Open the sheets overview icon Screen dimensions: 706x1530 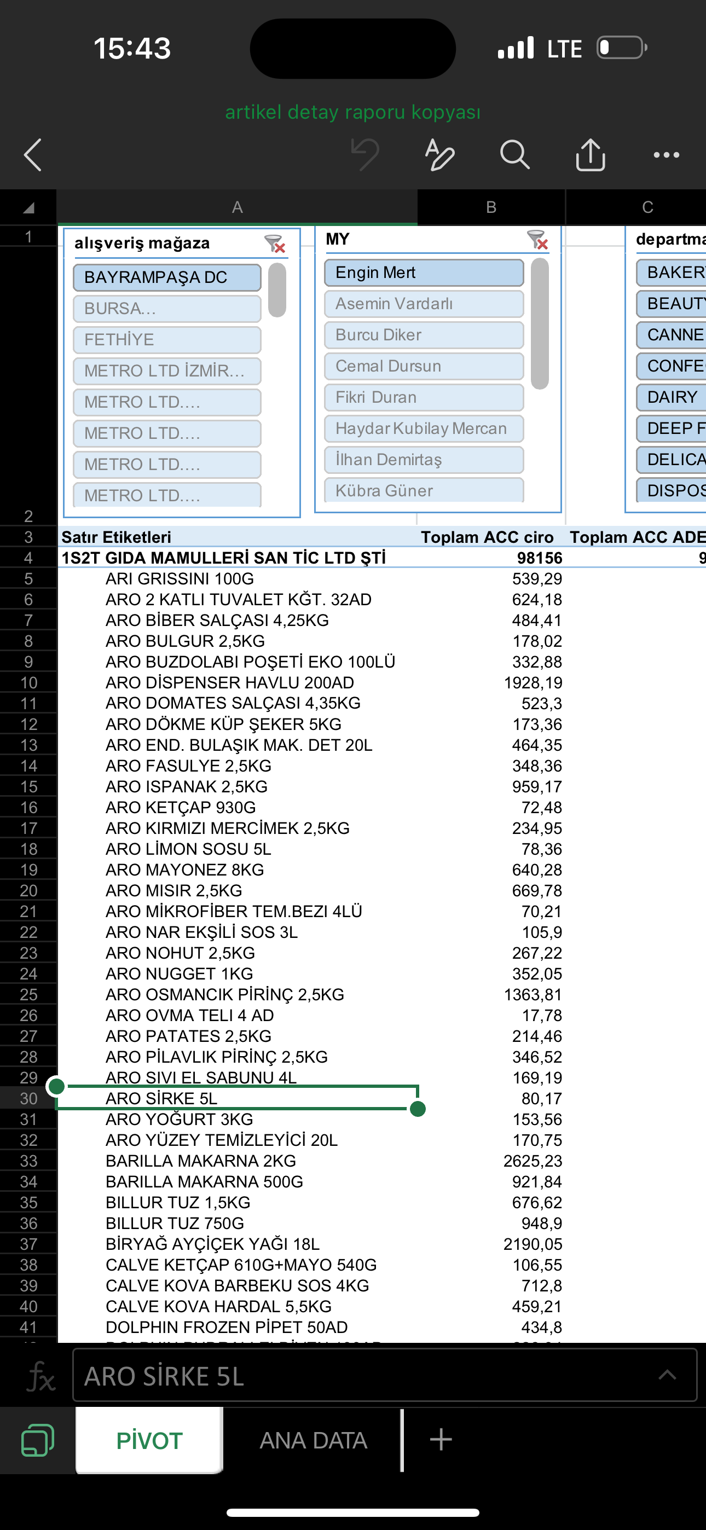pos(37,1440)
